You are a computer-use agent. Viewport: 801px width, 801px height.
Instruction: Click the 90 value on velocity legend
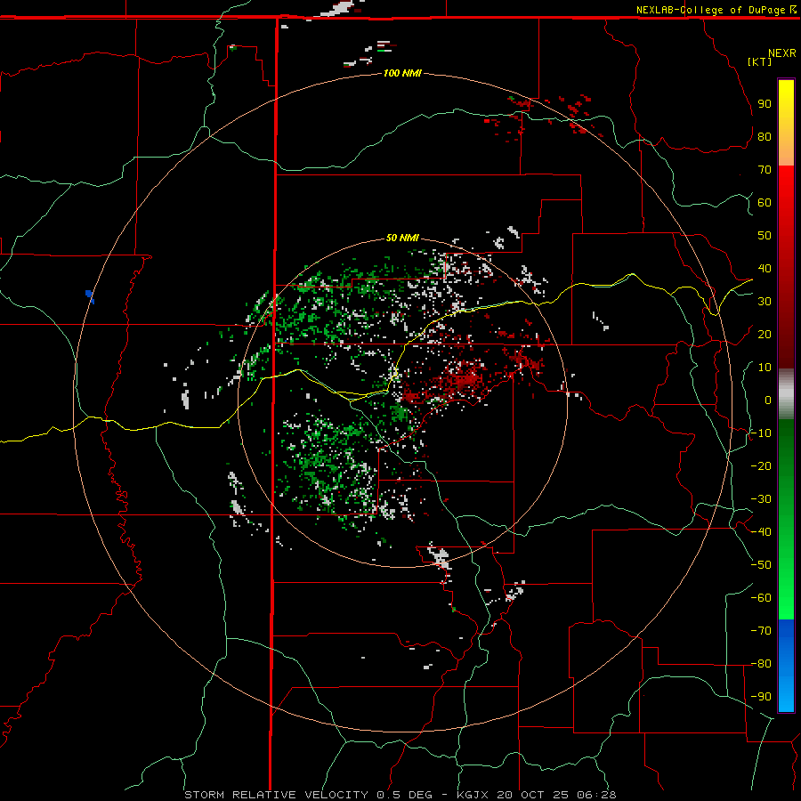point(765,104)
